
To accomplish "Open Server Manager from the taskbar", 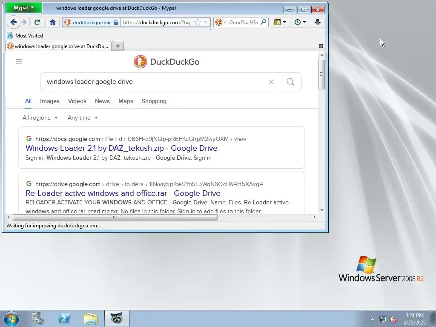I will coord(38,318).
